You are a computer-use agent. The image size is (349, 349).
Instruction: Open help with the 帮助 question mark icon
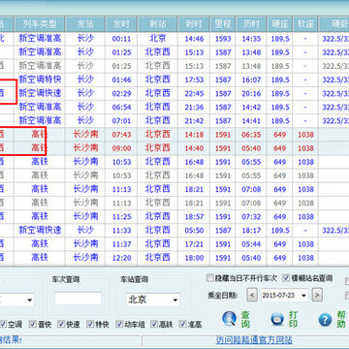pos(325,319)
